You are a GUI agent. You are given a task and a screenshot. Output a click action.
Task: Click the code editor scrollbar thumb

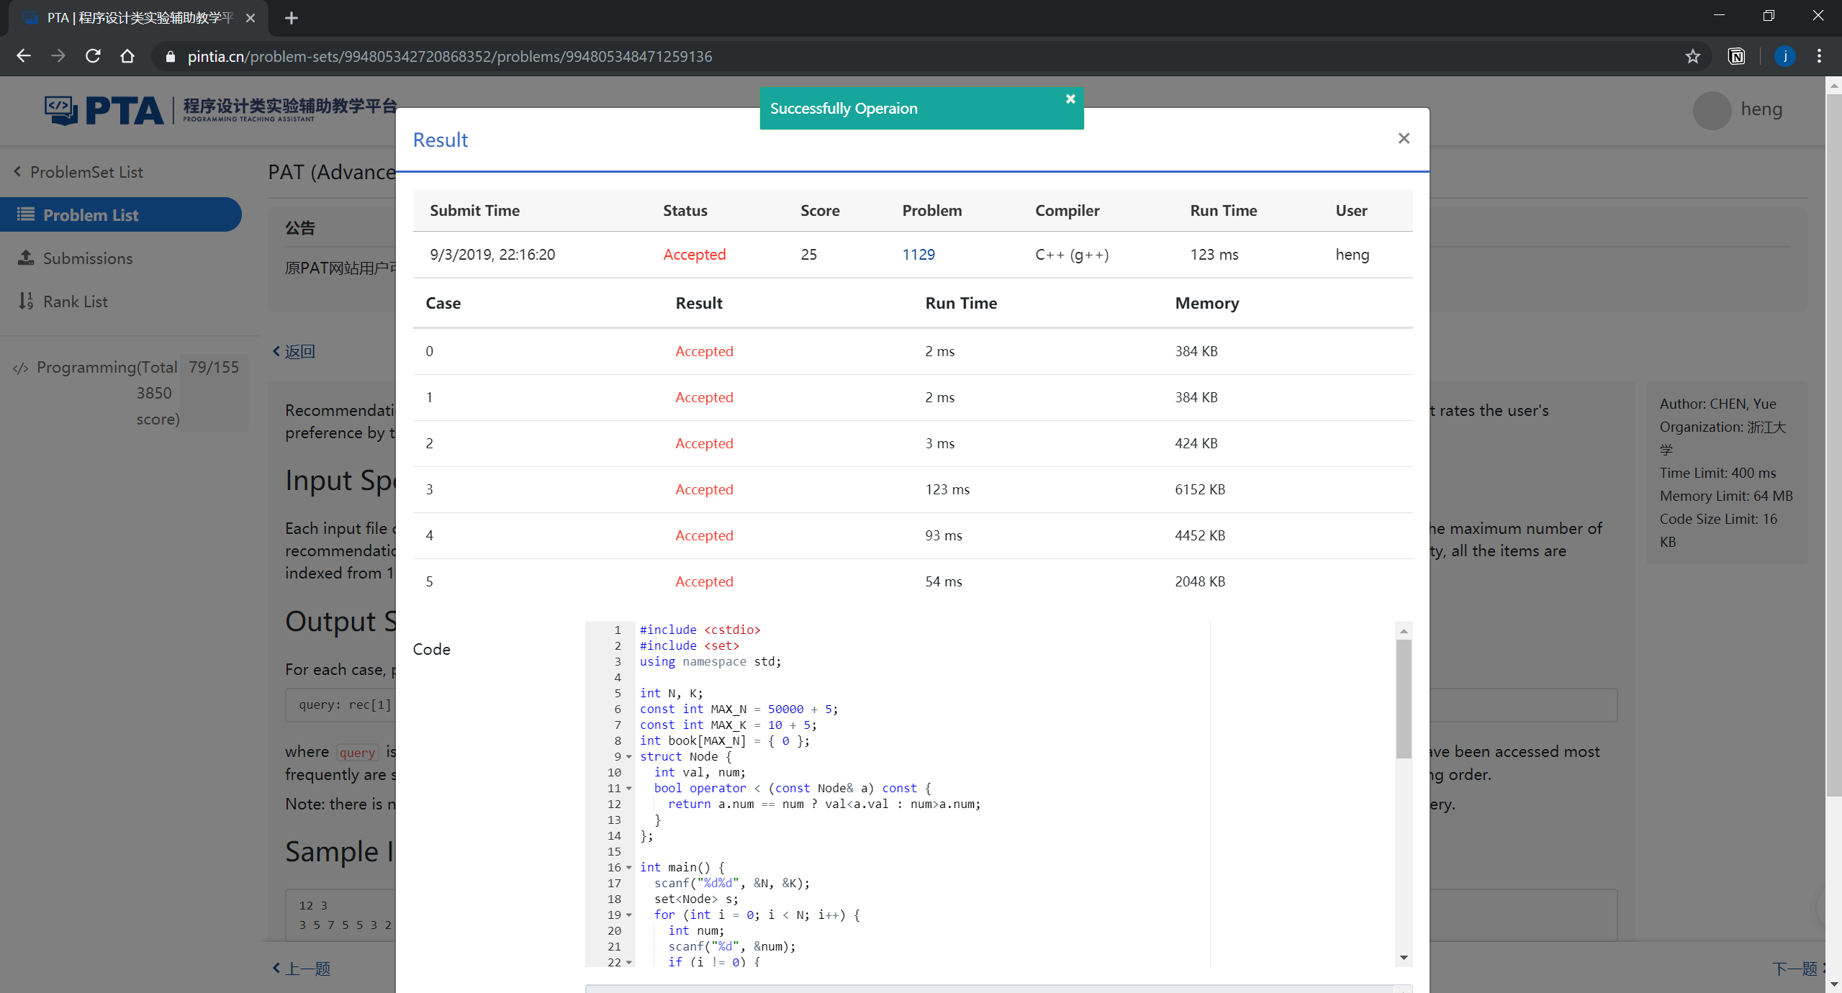pyautogui.click(x=1403, y=699)
